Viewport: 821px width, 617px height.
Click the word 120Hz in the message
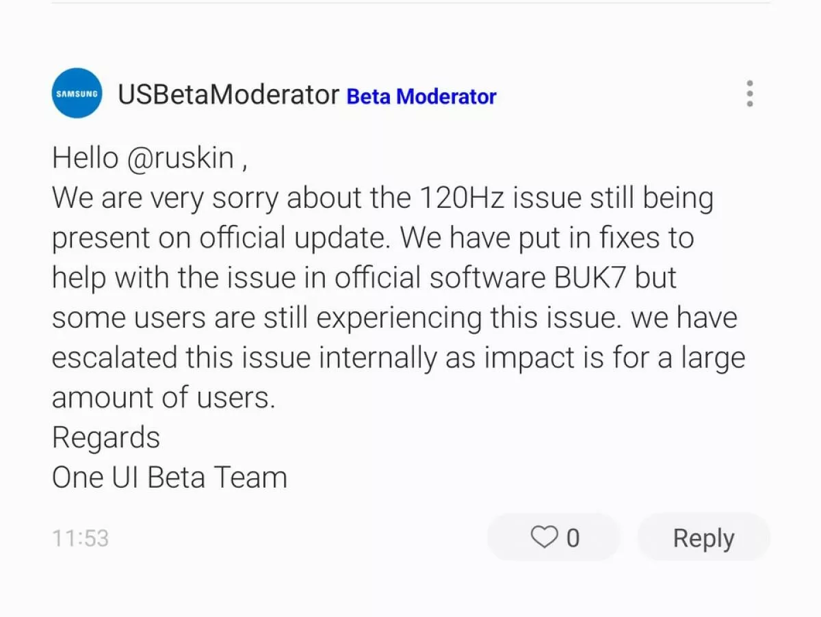tap(458, 198)
